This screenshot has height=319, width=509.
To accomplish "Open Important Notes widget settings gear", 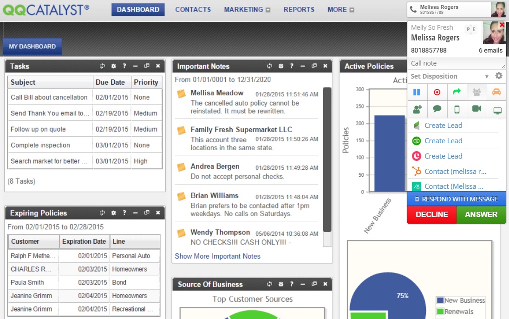I will pyautogui.click(x=281, y=66).
